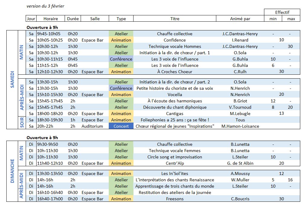Click the "20h-22h" time cell
306x206 pixels.
[x=45, y=126]
